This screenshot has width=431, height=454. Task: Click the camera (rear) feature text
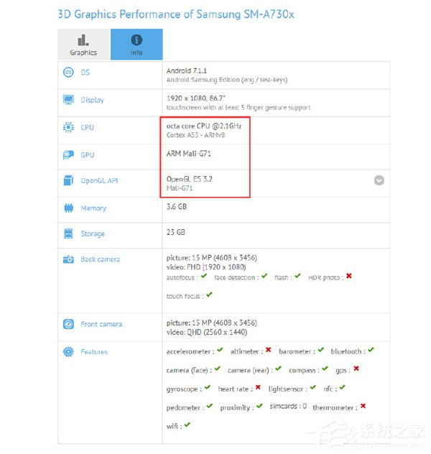251,371
